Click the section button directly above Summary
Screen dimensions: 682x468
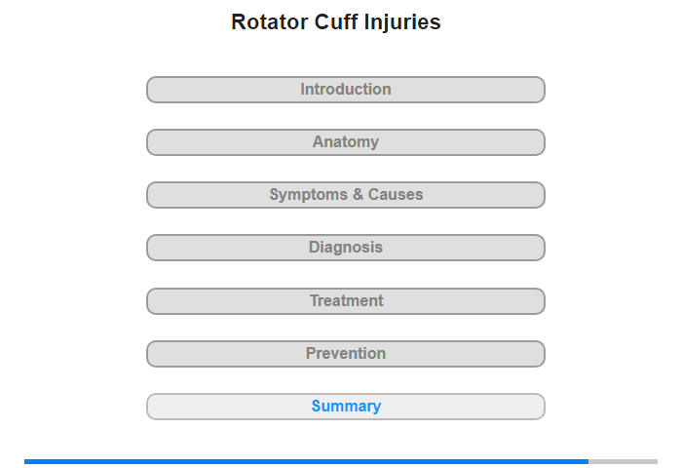pyautogui.click(x=345, y=354)
